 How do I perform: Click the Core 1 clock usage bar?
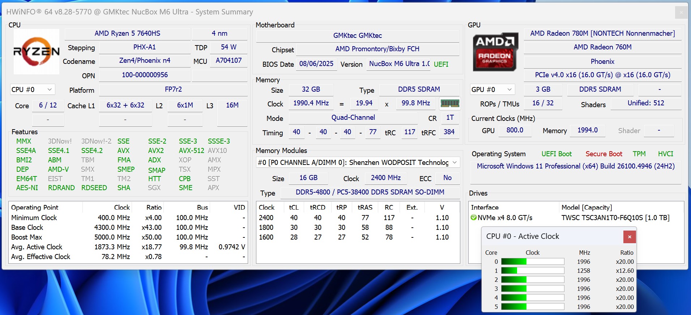tap(532, 271)
